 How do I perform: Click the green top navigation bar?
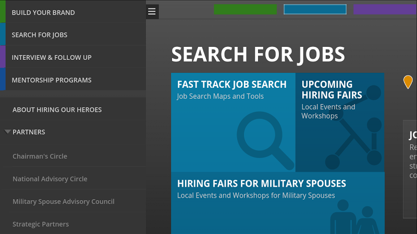245,9
